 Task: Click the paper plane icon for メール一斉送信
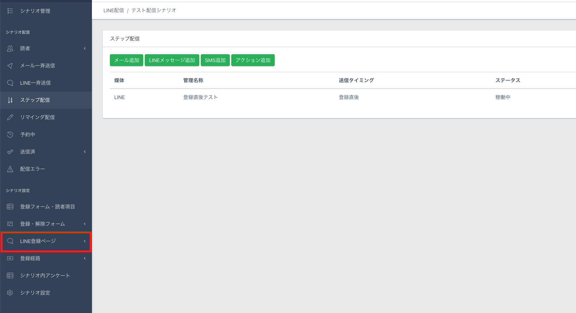10,66
